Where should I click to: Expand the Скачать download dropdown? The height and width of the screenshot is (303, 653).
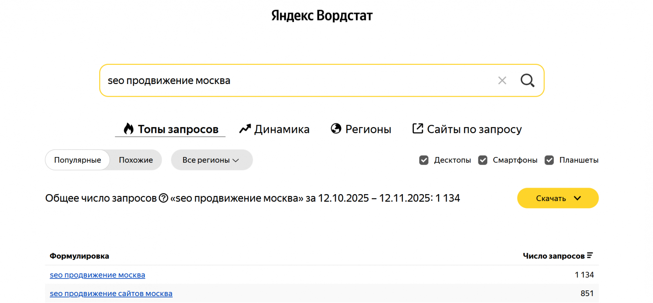coord(557,198)
